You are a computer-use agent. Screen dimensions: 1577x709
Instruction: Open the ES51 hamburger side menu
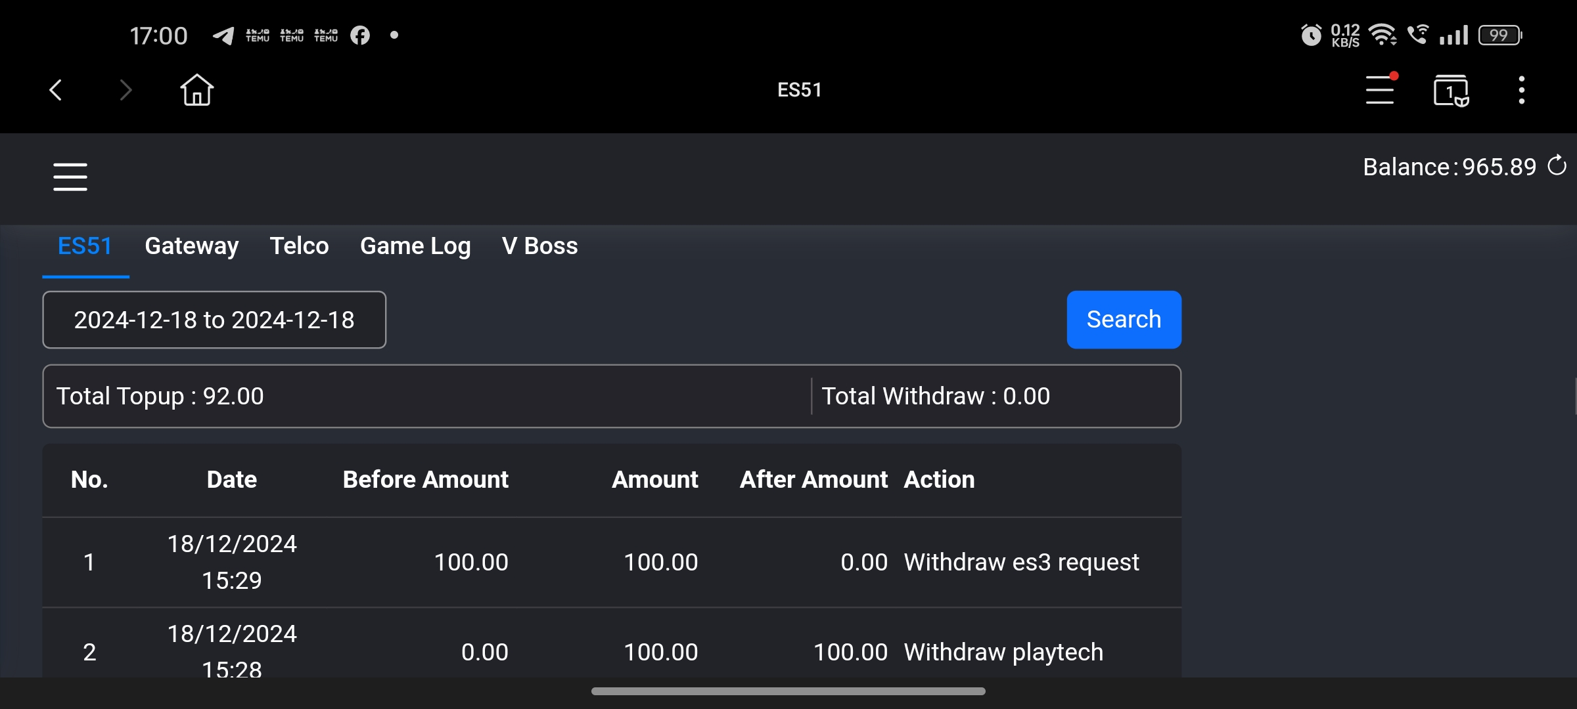(70, 177)
